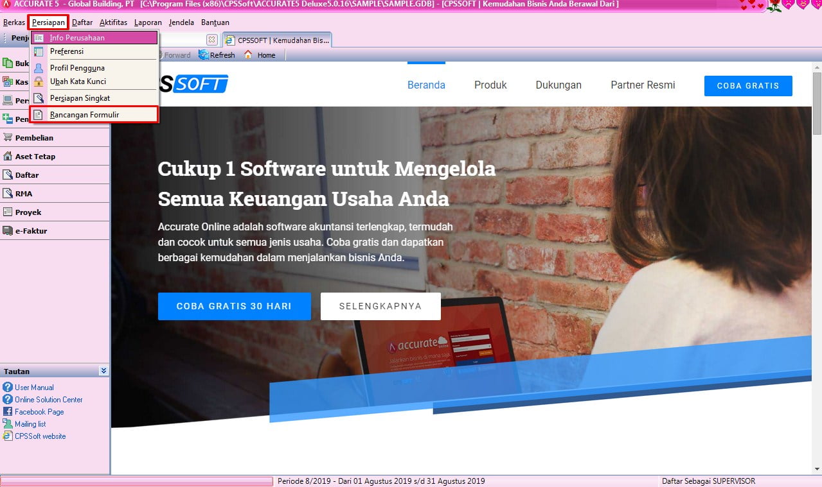Go to Beranda on the website

click(426, 85)
